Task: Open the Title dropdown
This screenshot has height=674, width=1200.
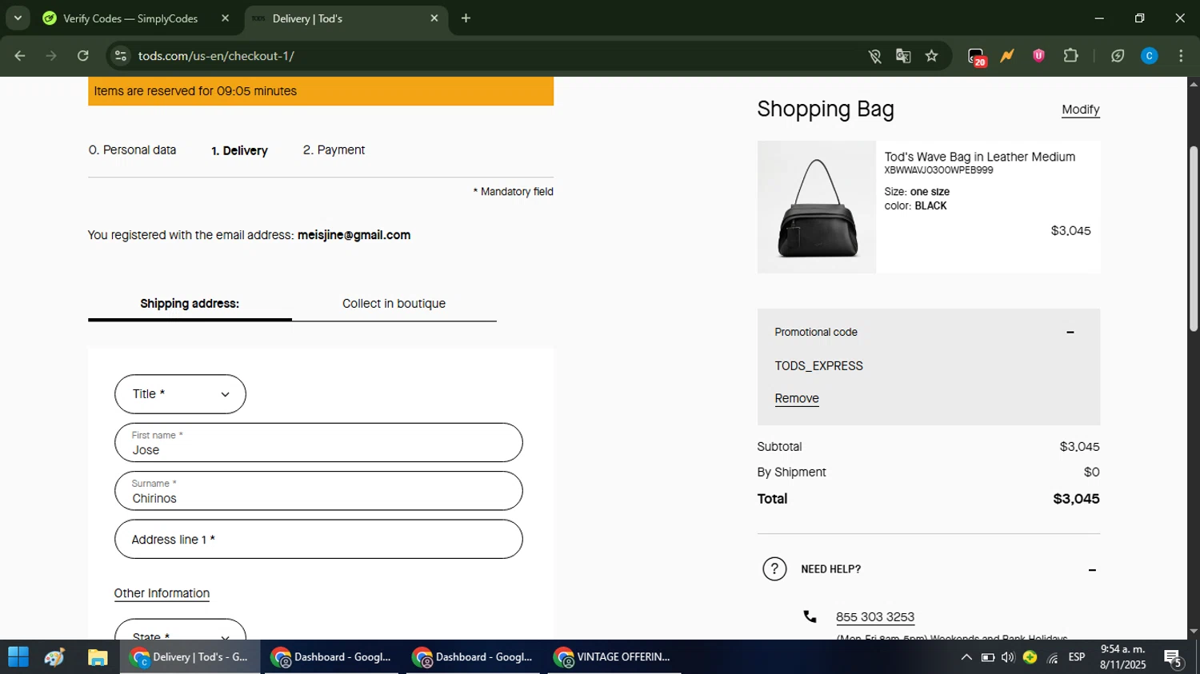Action: coord(180,394)
